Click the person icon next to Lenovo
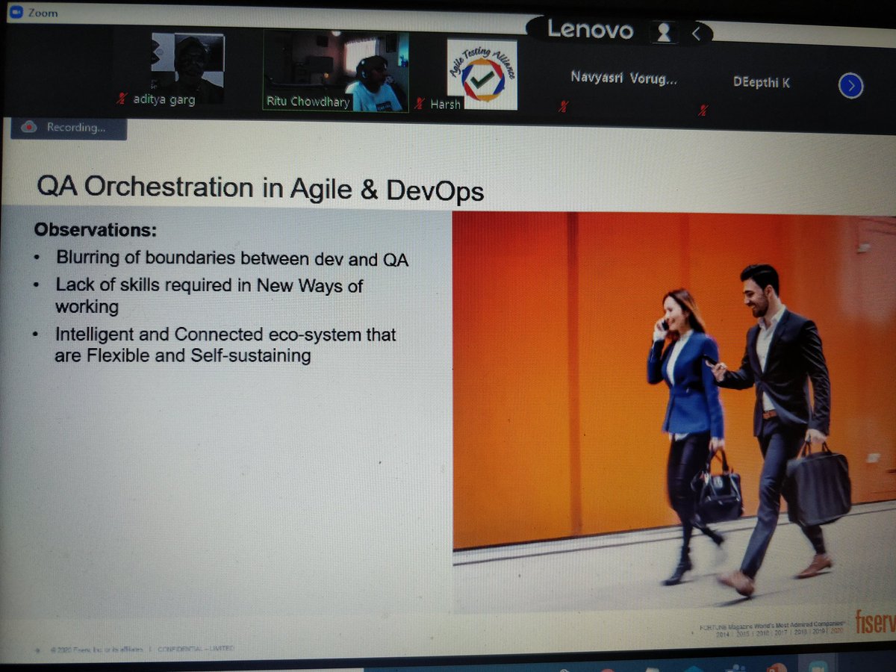Viewport: 896px width, 672px height. click(x=662, y=31)
